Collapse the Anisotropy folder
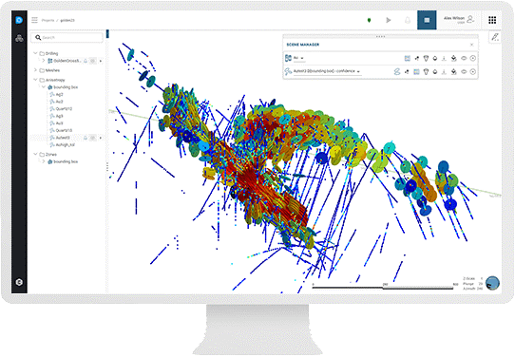The image size is (515, 357). point(35,80)
